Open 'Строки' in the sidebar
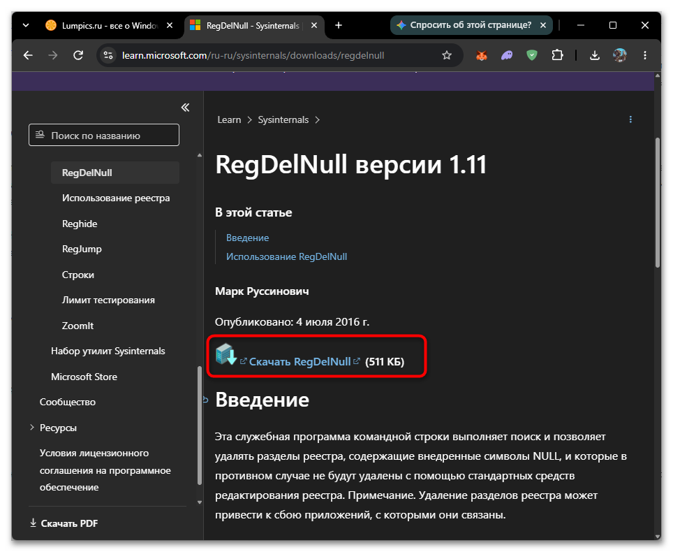673x552 pixels. [77, 275]
